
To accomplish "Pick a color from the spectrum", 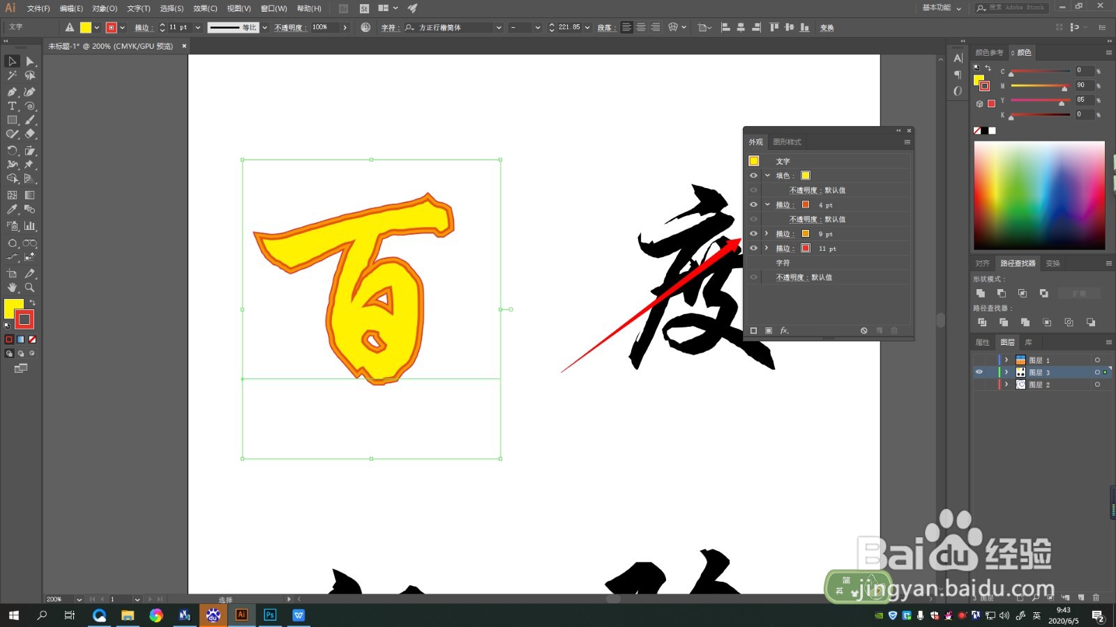I will pos(1039,196).
